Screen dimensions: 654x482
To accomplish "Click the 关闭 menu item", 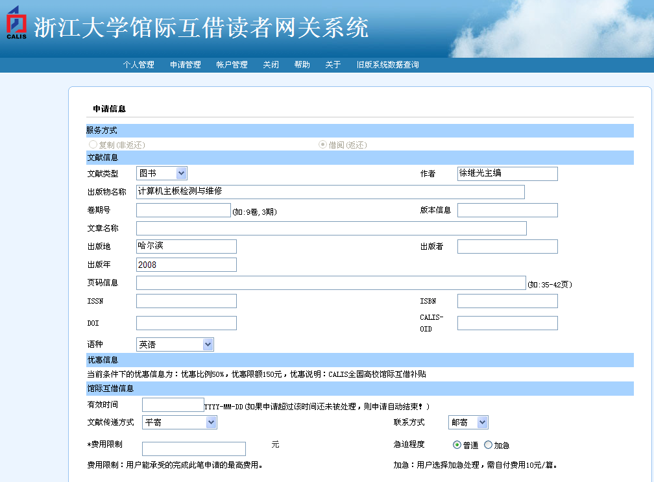I will point(271,65).
